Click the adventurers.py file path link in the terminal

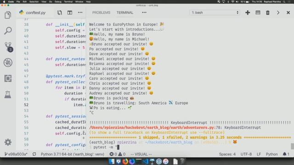tap(151, 127)
